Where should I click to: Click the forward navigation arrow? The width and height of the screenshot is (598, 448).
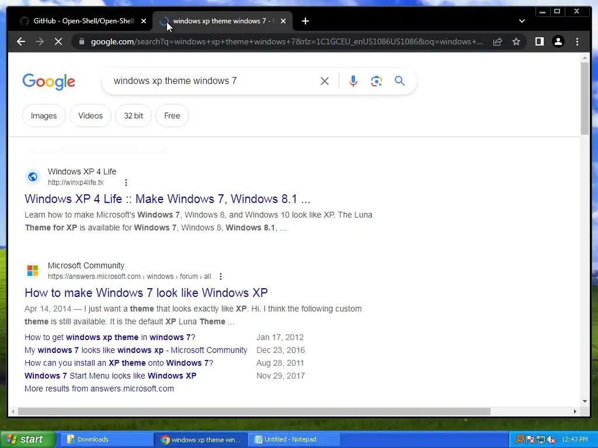(40, 41)
